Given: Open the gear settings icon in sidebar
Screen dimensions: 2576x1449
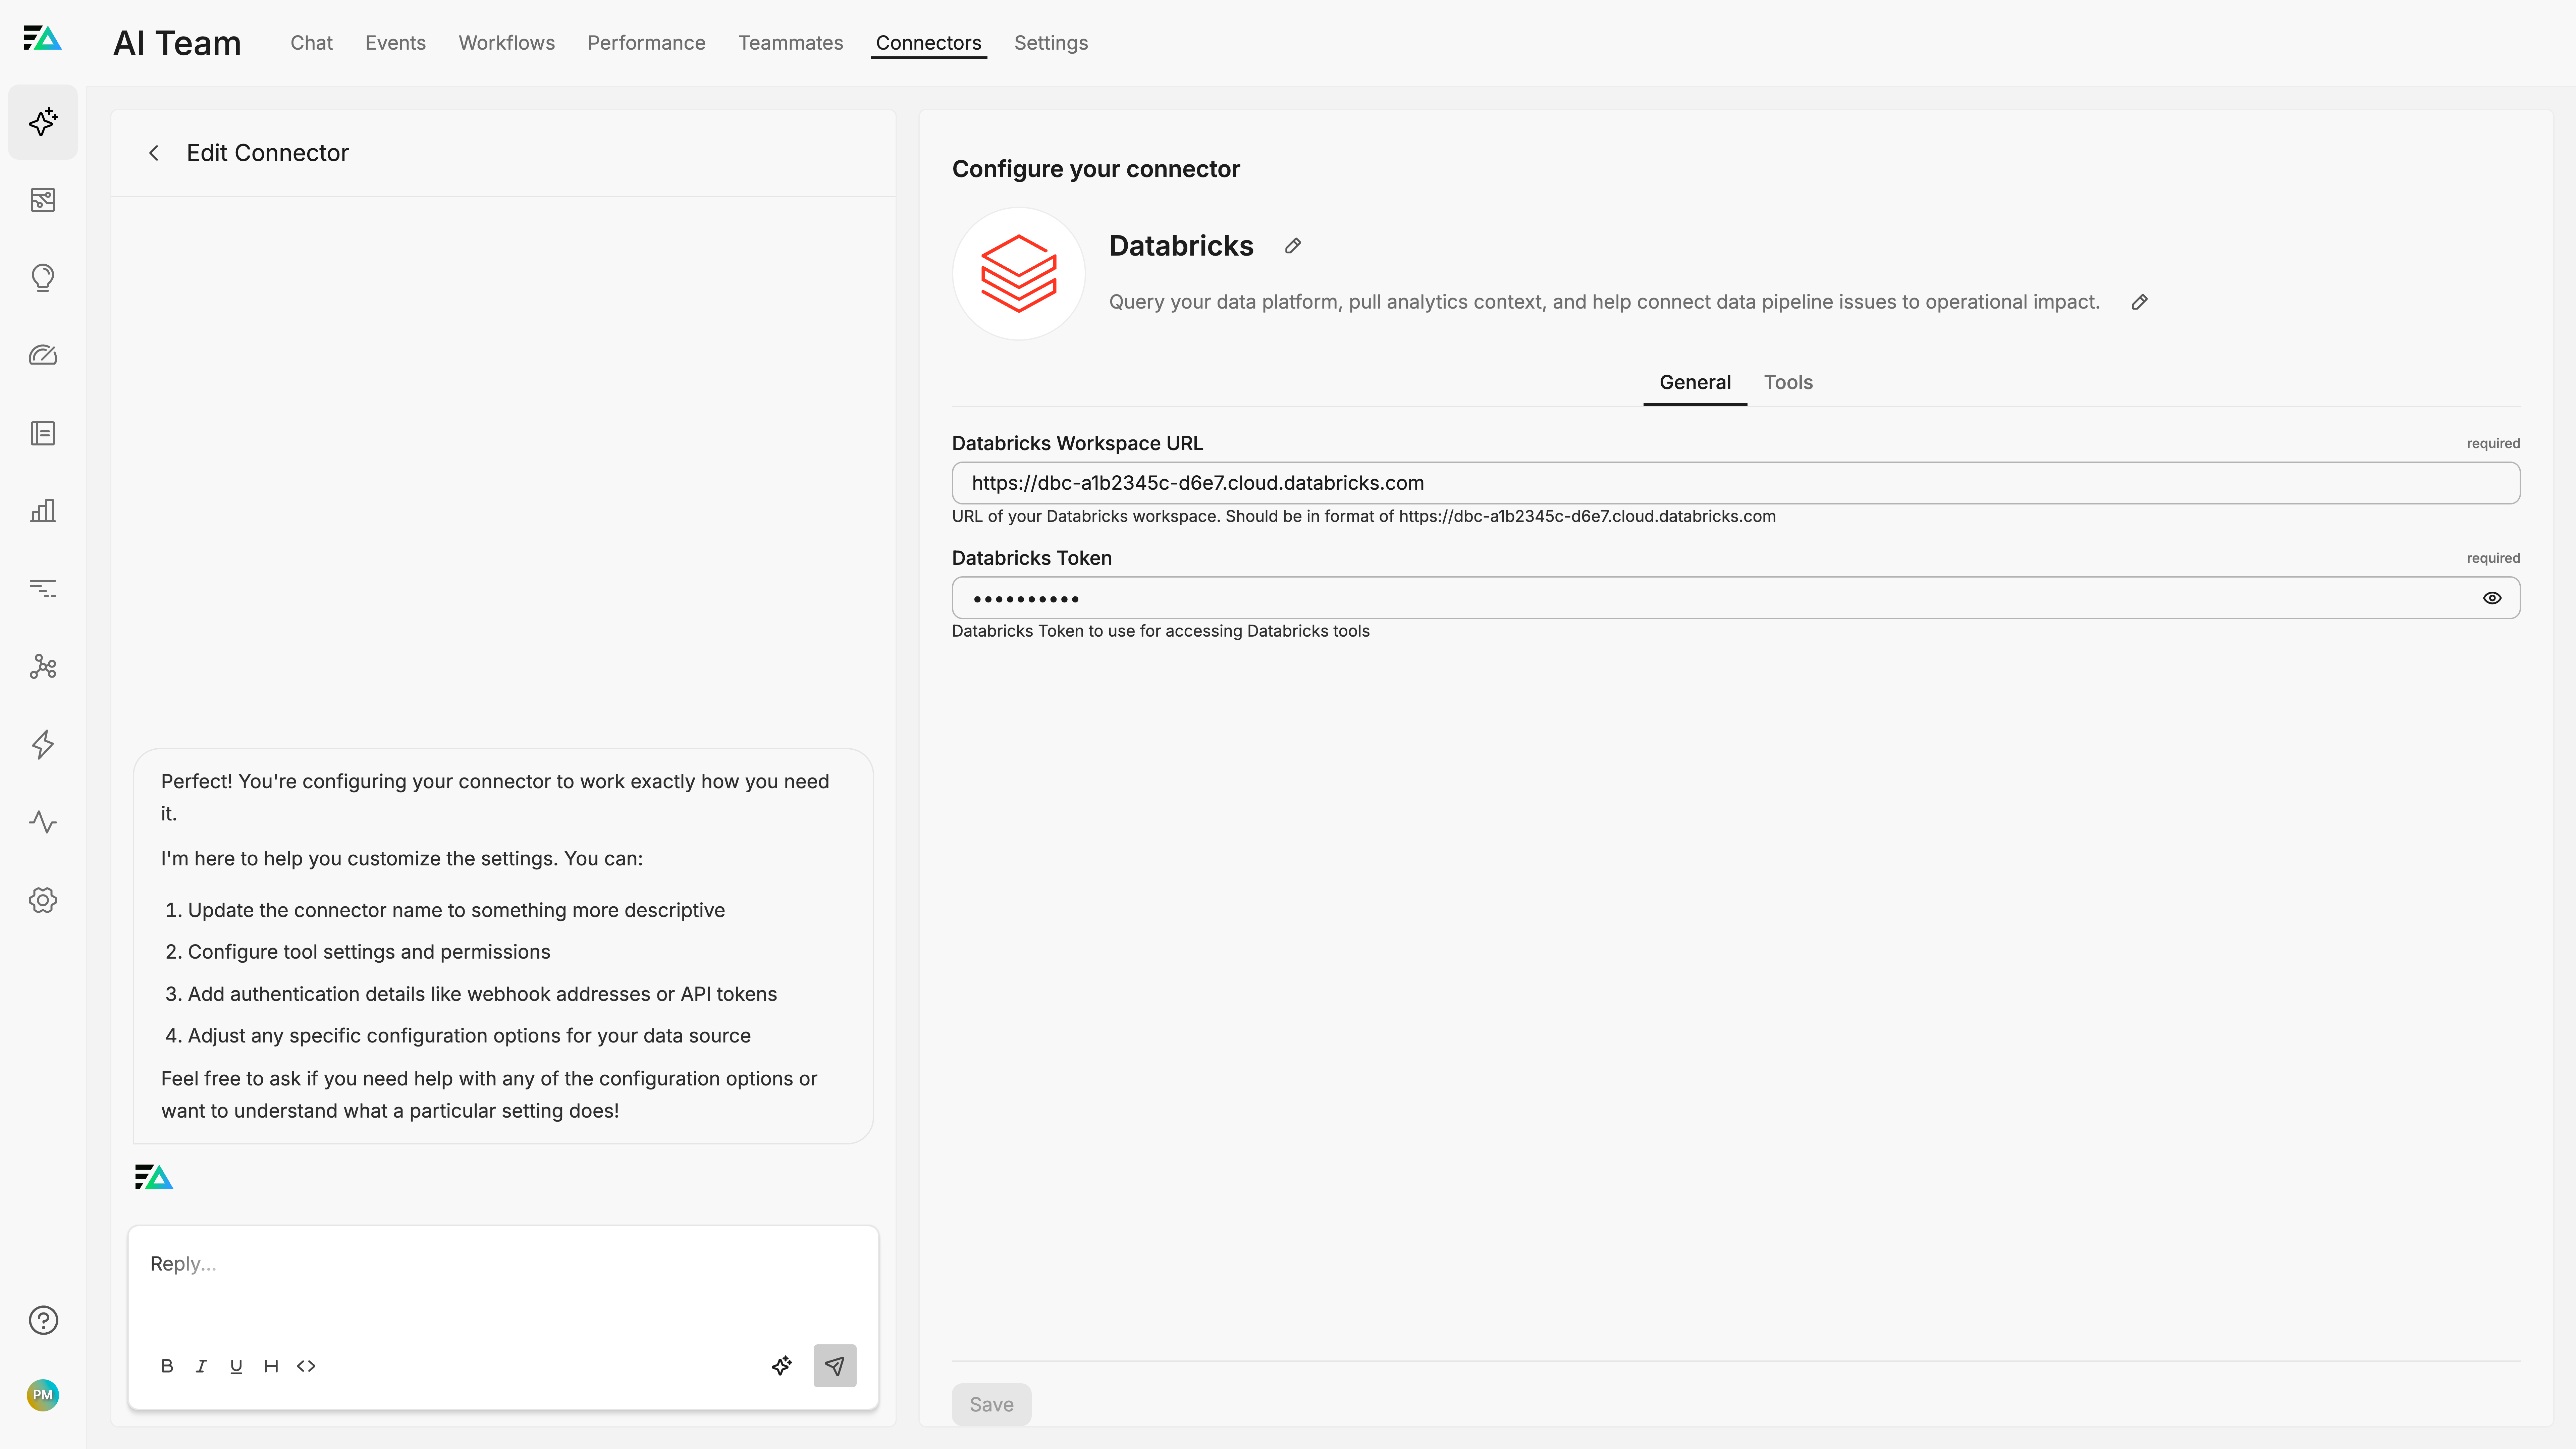Looking at the screenshot, I should 43,900.
